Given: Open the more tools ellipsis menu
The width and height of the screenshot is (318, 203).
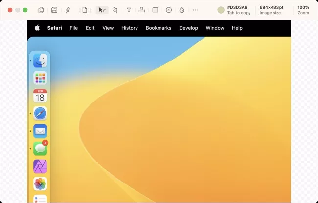Looking at the screenshot, I should click(x=195, y=10).
